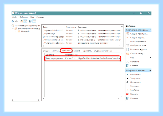Click details pane scroll right arrow
Viewport: 163px width, 116px height.
[119, 99]
